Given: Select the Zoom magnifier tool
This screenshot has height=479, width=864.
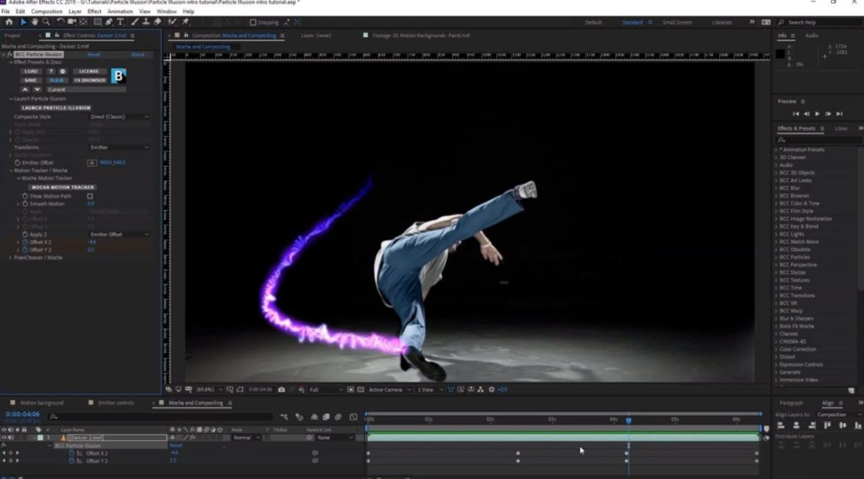Looking at the screenshot, I should pyautogui.click(x=46, y=22).
